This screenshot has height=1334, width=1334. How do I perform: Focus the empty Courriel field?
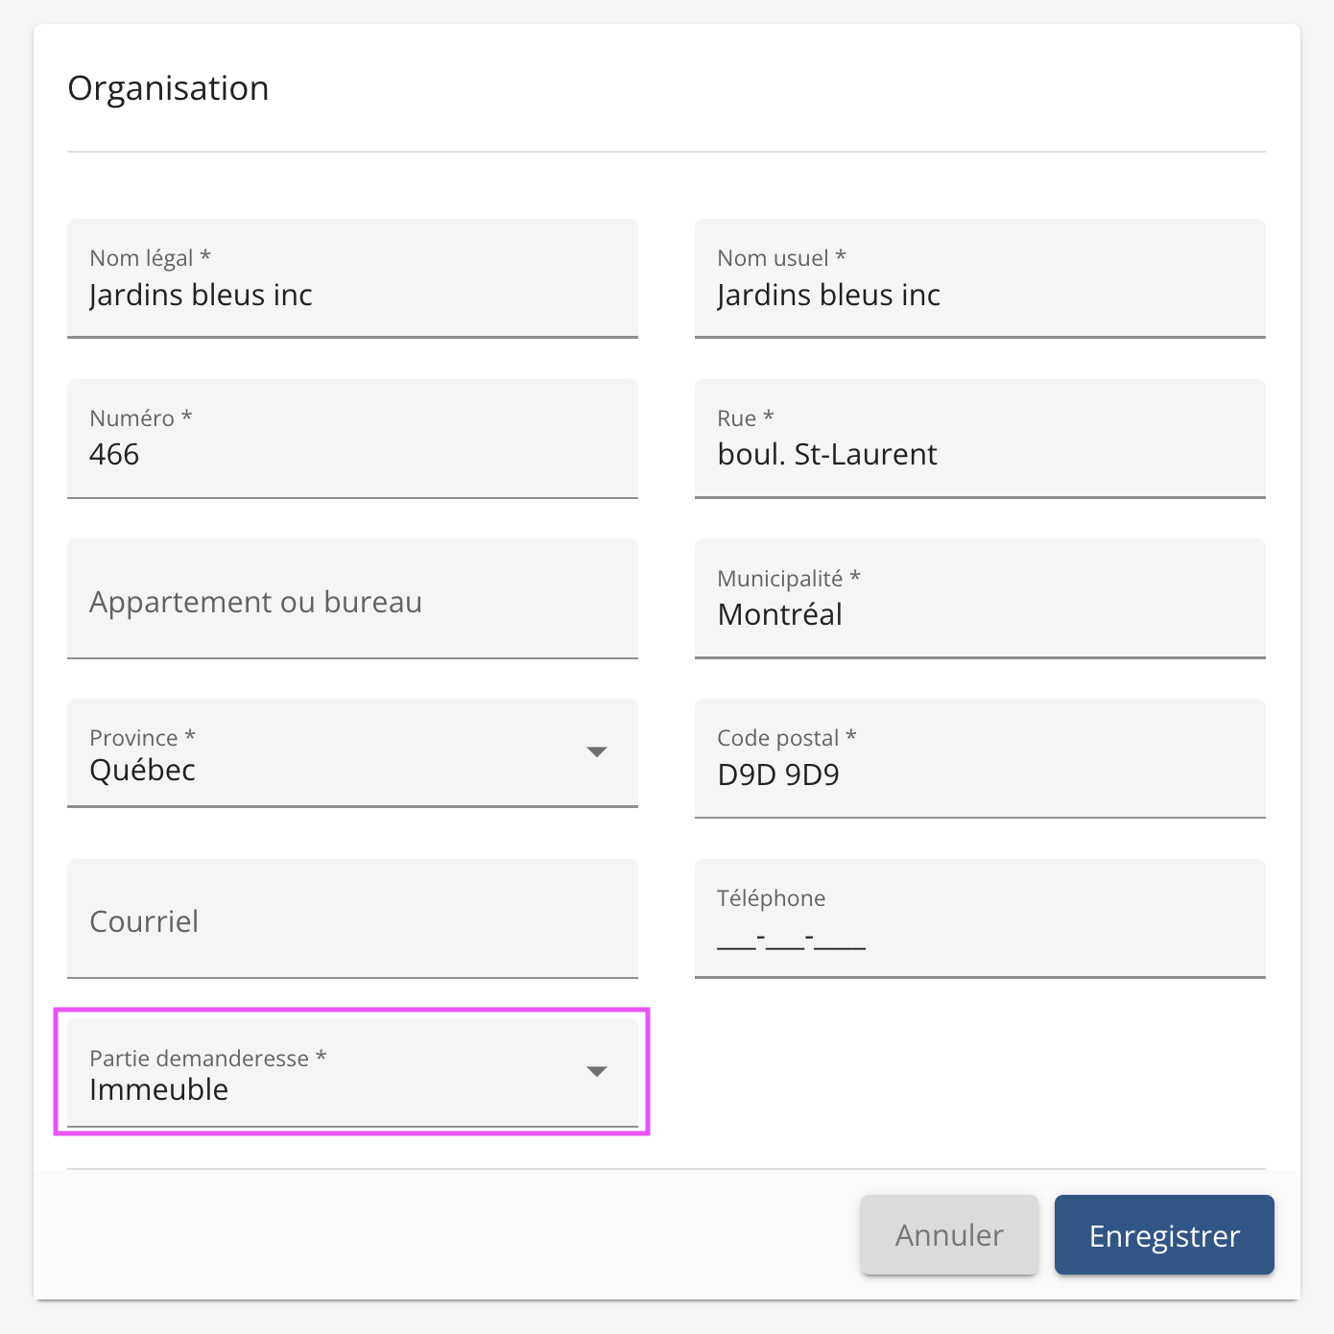click(x=351, y=921)
